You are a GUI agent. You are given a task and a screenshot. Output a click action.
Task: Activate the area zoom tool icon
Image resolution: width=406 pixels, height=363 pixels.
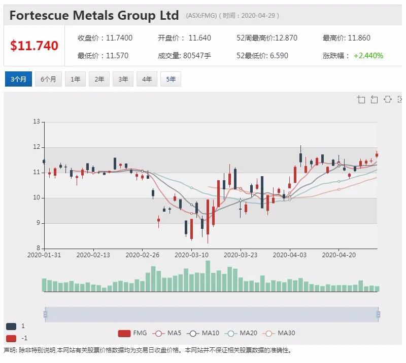tap(361, 99)
